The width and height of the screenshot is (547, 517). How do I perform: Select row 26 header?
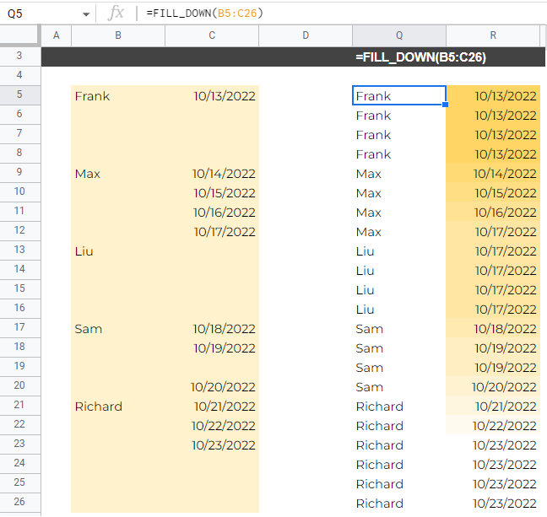20,502
